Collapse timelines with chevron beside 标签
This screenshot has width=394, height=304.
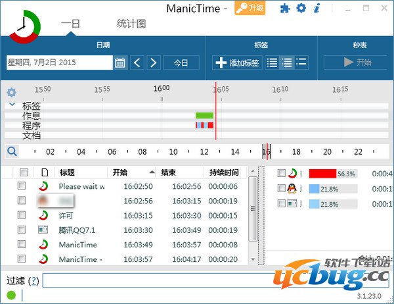(x=12, y=104)
